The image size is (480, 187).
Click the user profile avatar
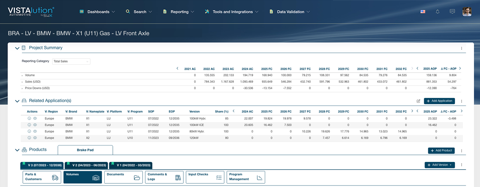coord(467,12)
